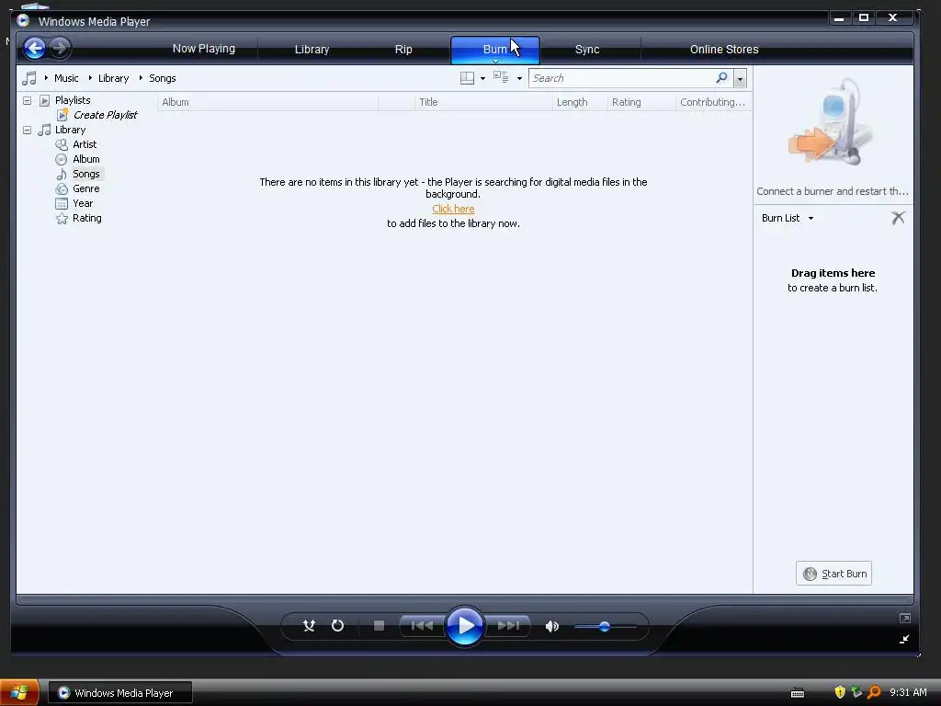Select Playlists in the navigation tree
Viewport: 941px width, 706px height.
73,100
